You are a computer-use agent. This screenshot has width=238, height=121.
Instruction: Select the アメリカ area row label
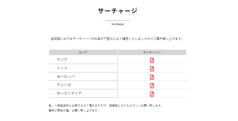pyautogui.click(x=64, y=85)
